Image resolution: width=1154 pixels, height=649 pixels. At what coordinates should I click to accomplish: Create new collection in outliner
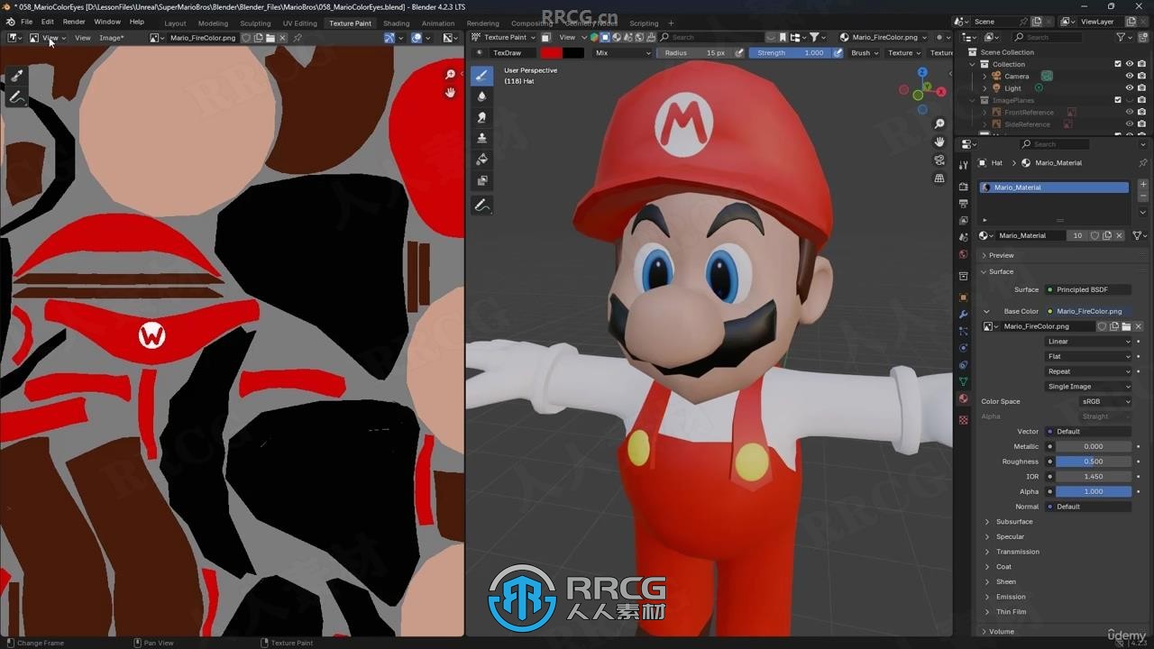pos(1143,37)
